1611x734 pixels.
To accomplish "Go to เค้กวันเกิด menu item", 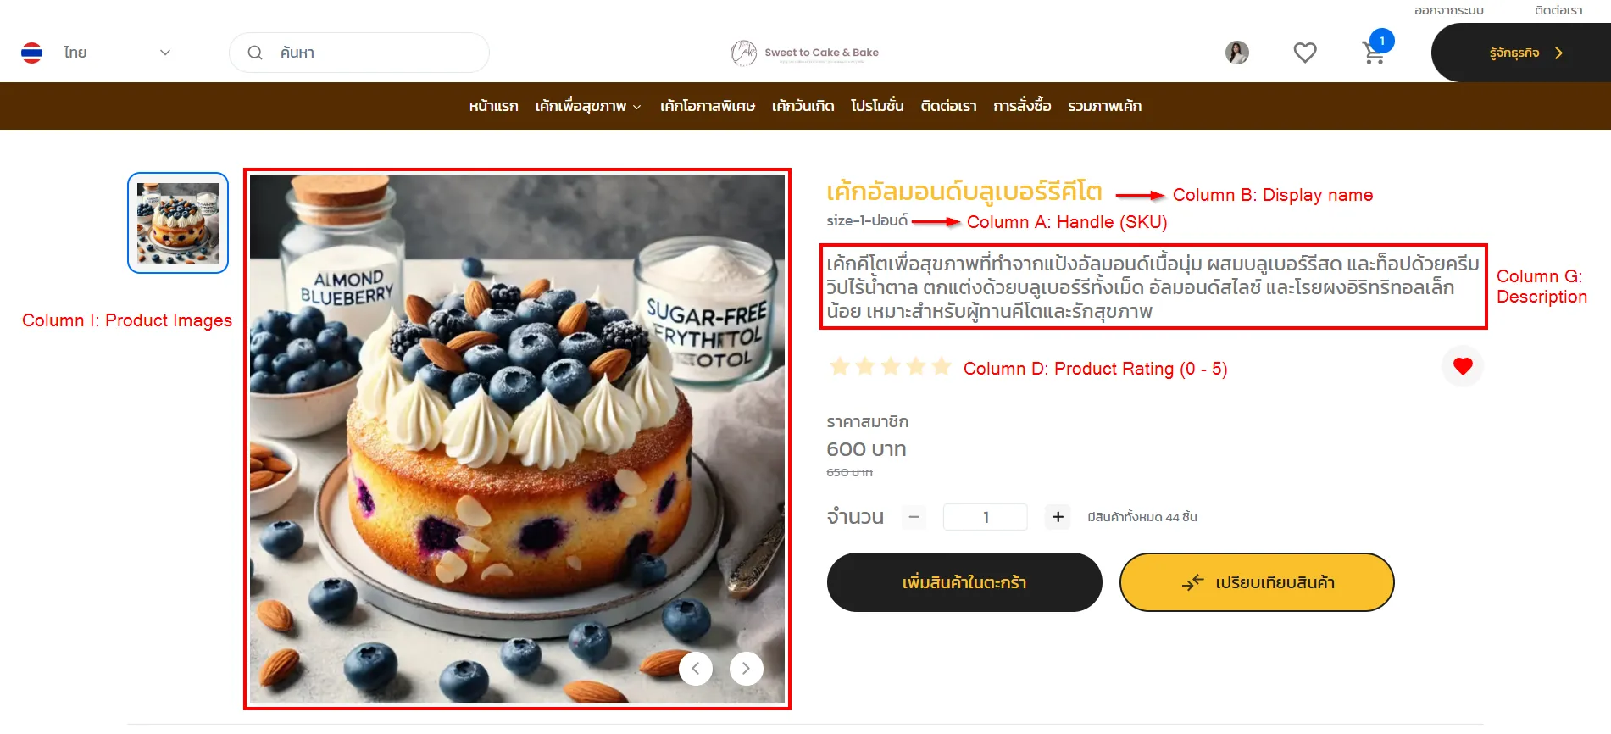I will pos(803,106).
